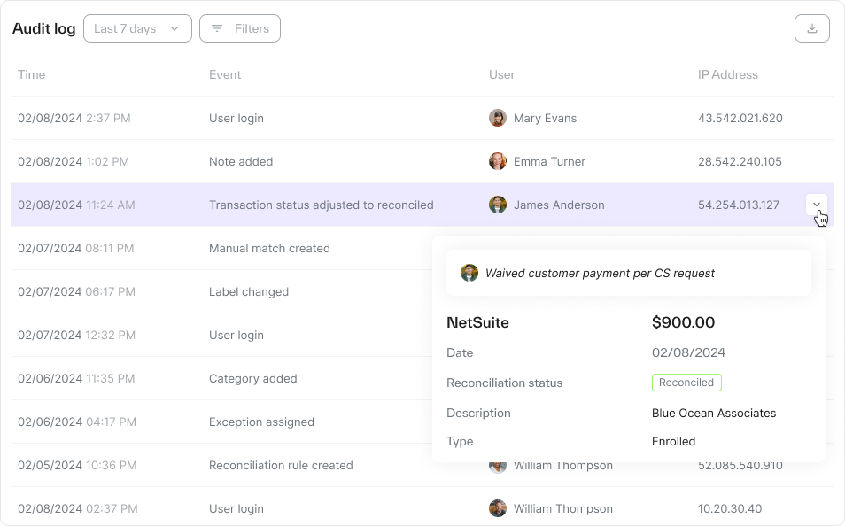Click the download export icon

812,28
